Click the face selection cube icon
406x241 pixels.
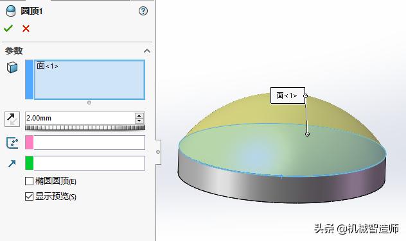pyautogui.click(x=12, y=67)
